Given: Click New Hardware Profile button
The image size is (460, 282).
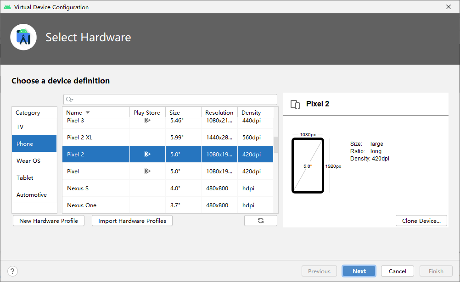Looking at the screenshot, I should pos(49,221).
